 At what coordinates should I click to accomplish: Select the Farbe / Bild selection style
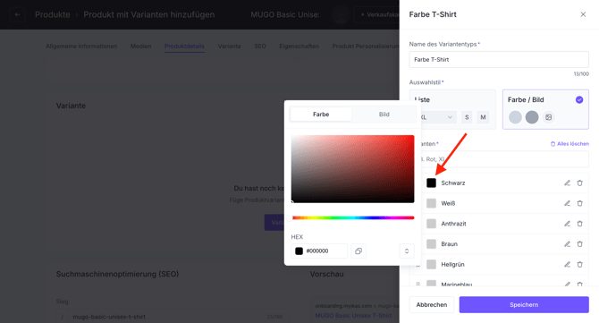click(545, 109)
